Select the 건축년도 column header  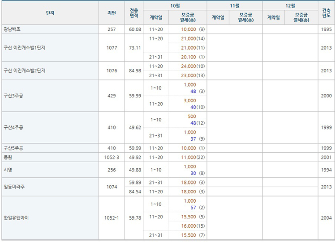326,13
